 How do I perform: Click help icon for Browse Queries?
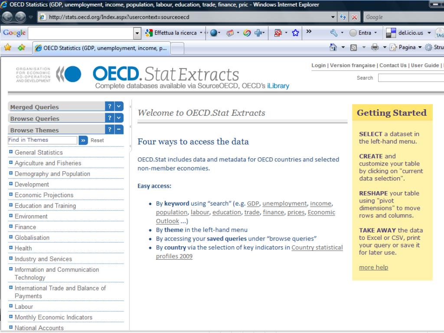pos(110,118)
